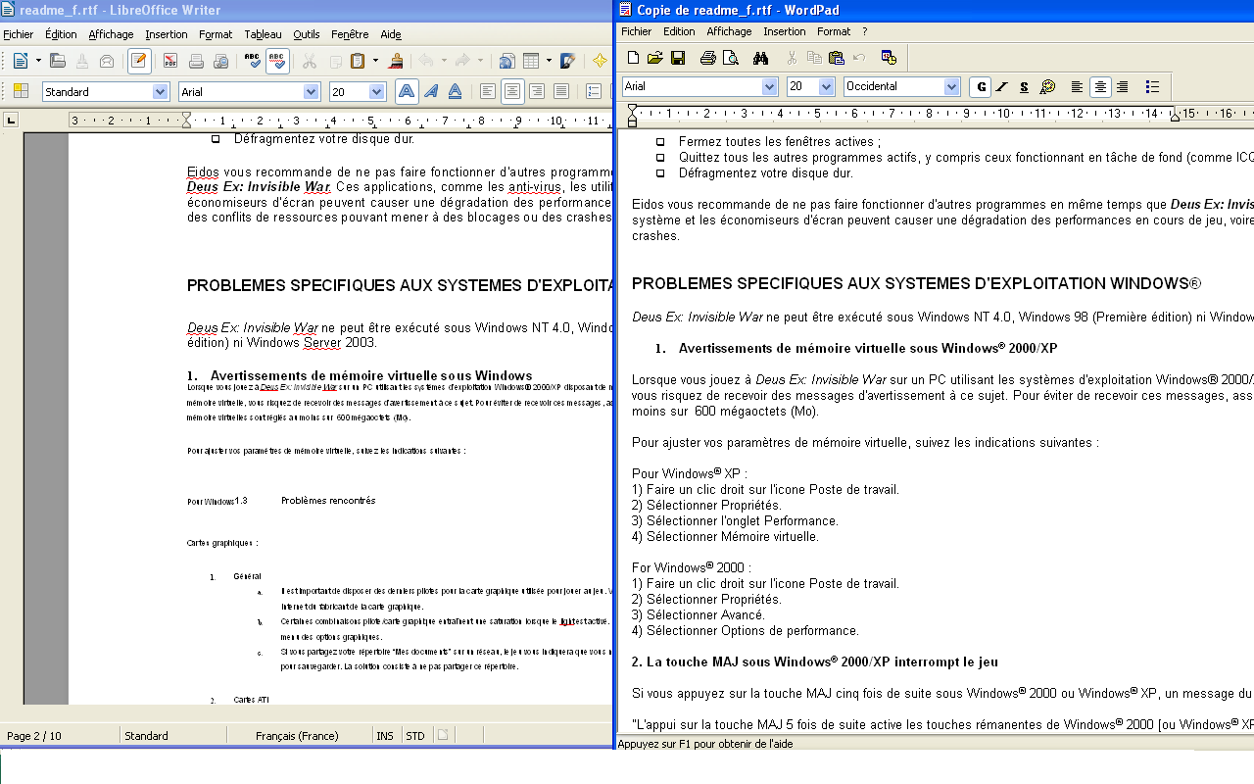Align left in WordPad format bar

click(x=1078, y=86)
